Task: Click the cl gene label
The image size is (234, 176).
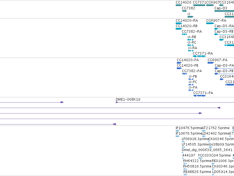Action: pyautogui.click(x=189, y=14)
